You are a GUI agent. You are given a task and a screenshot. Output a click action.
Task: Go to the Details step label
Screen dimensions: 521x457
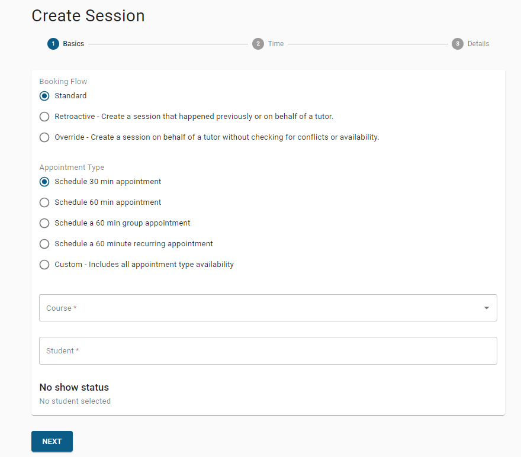[478, 44]
